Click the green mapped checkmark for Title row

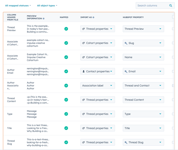pyautogui.click(x=66, y=128)
